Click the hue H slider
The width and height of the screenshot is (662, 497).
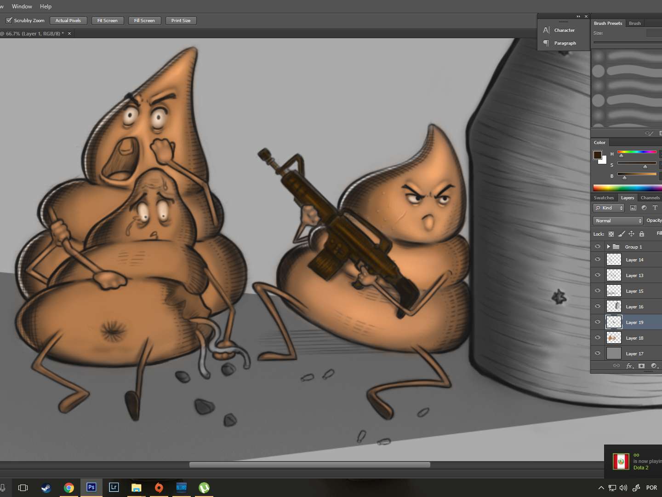click(637, 152)
